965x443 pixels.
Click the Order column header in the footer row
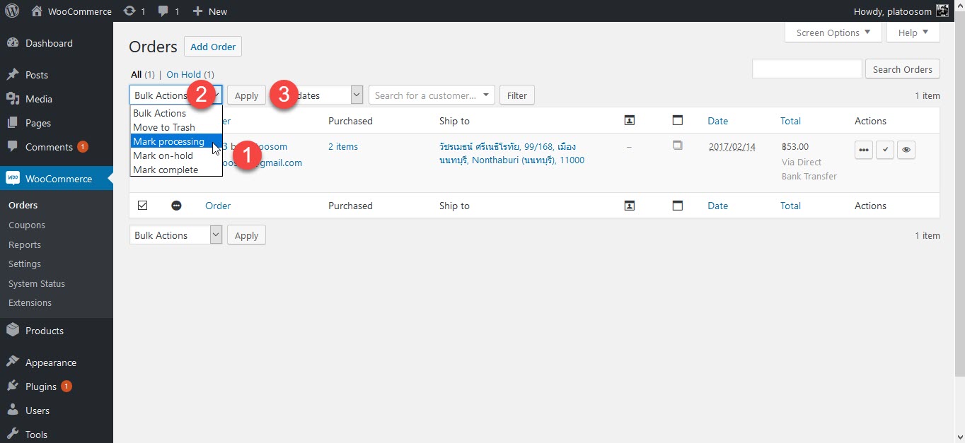tap(218, 206)
